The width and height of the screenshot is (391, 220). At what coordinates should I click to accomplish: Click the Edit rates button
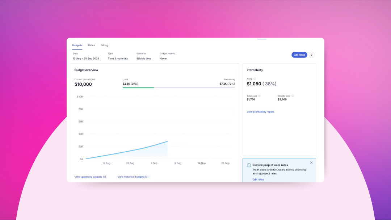[299, 55]
